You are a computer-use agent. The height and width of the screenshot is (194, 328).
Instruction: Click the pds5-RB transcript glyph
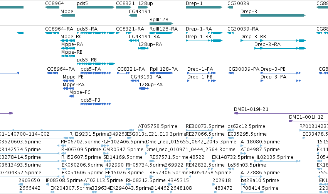click(96, 64)
